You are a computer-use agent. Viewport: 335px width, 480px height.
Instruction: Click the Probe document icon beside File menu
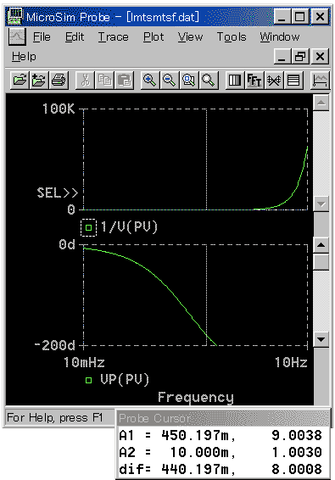point(17,36)
